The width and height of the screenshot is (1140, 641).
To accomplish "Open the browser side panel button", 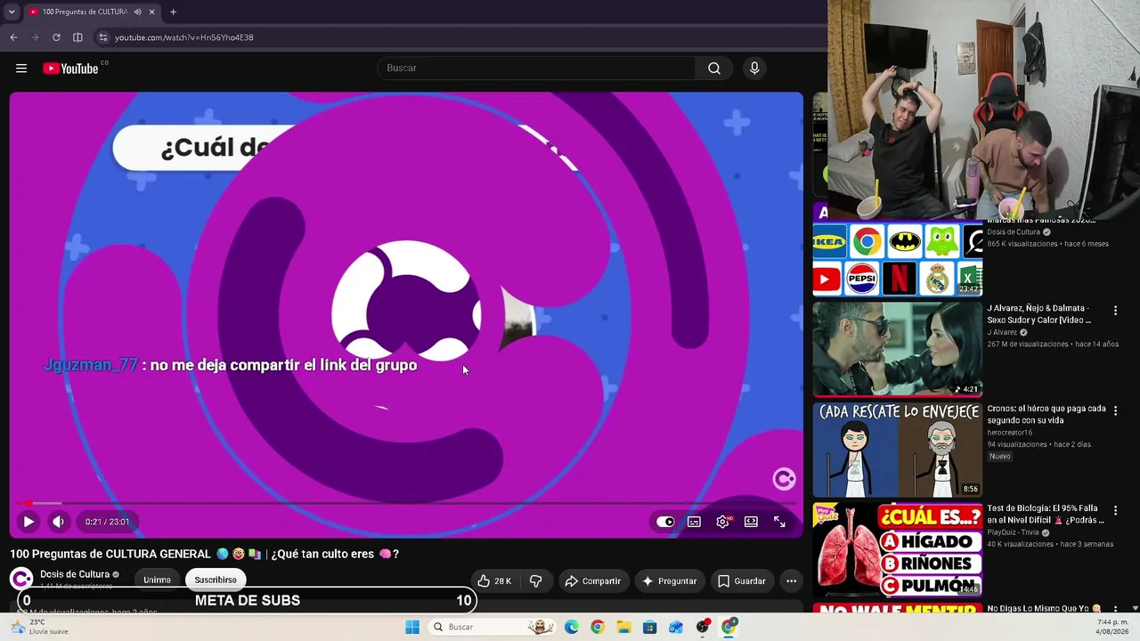I will (77, 37).
